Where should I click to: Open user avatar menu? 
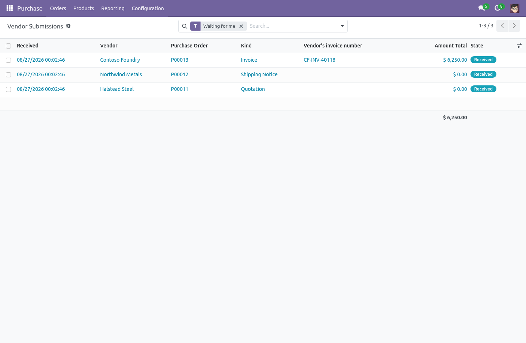click(x=515, y=8)
